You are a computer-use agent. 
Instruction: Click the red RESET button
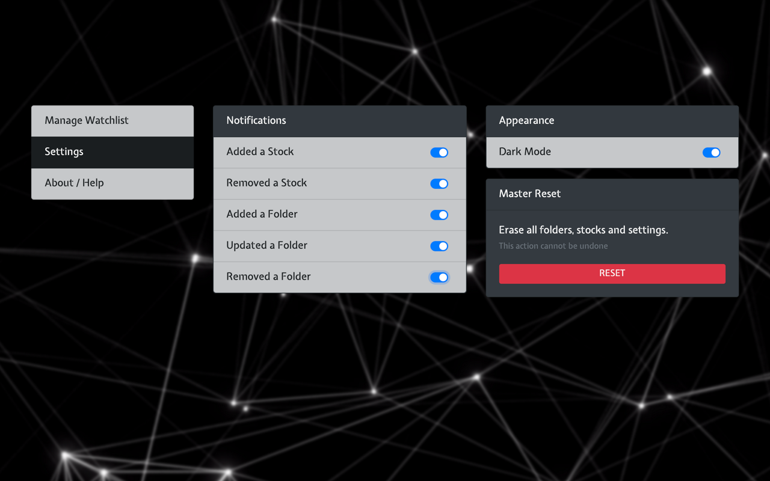[612, 274]
